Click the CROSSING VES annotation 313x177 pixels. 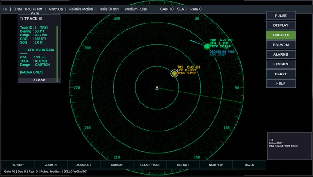(222, 51)
